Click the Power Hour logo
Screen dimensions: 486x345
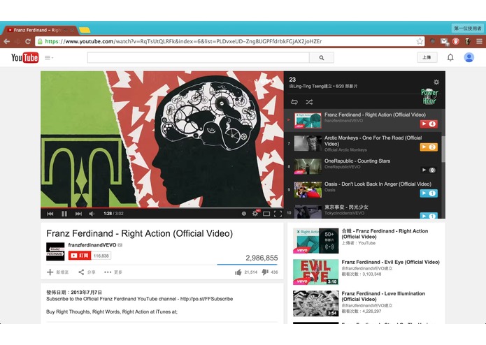click(429, 96)
